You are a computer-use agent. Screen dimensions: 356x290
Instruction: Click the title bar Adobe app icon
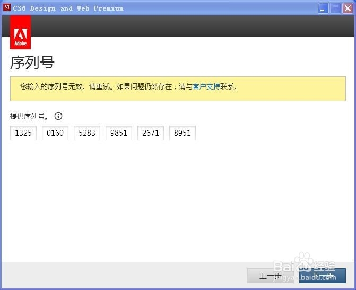click(x=7, y=7)
